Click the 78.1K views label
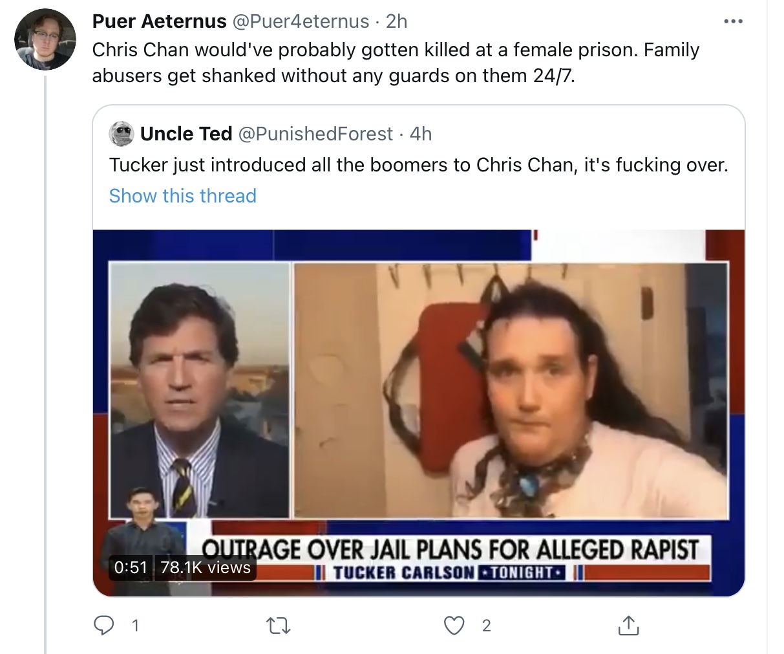Image resolution: width=784 pixels, height=654 pixels. (x=206, y=567)
